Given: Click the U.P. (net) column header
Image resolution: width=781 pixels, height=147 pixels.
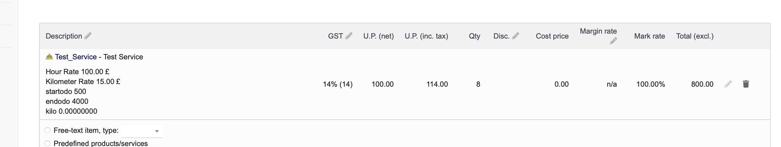Looking at the screenshot, I should click(379, 36).
